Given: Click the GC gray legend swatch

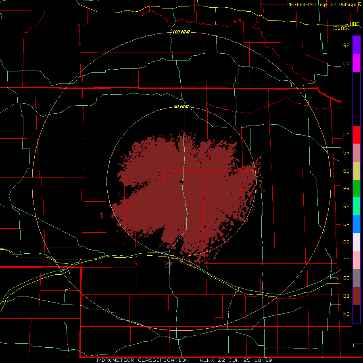Looking at the screenshot, I should [356, 278].
